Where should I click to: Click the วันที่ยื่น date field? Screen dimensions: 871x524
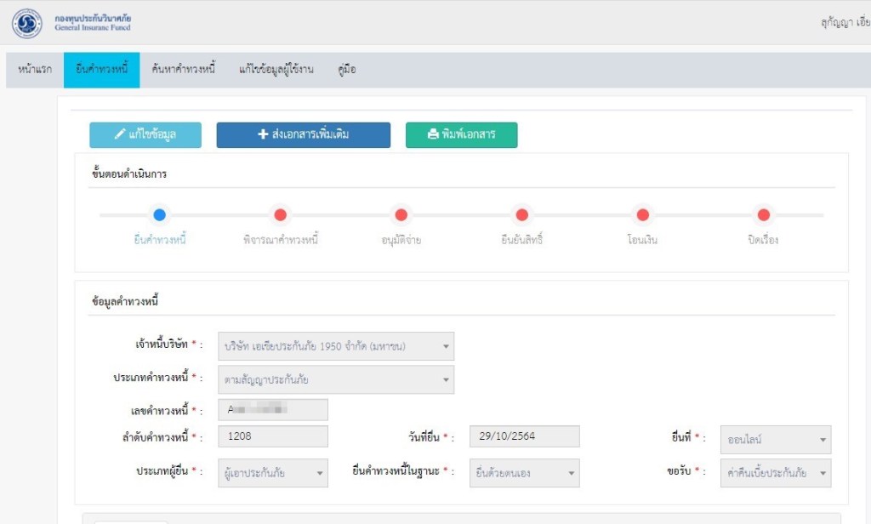[524, 436]
